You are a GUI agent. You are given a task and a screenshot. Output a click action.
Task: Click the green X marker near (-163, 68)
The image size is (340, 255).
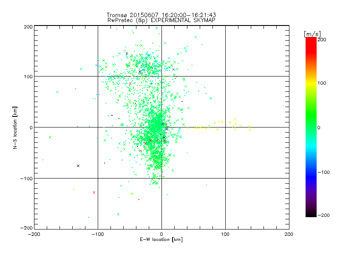coord(57,92)
